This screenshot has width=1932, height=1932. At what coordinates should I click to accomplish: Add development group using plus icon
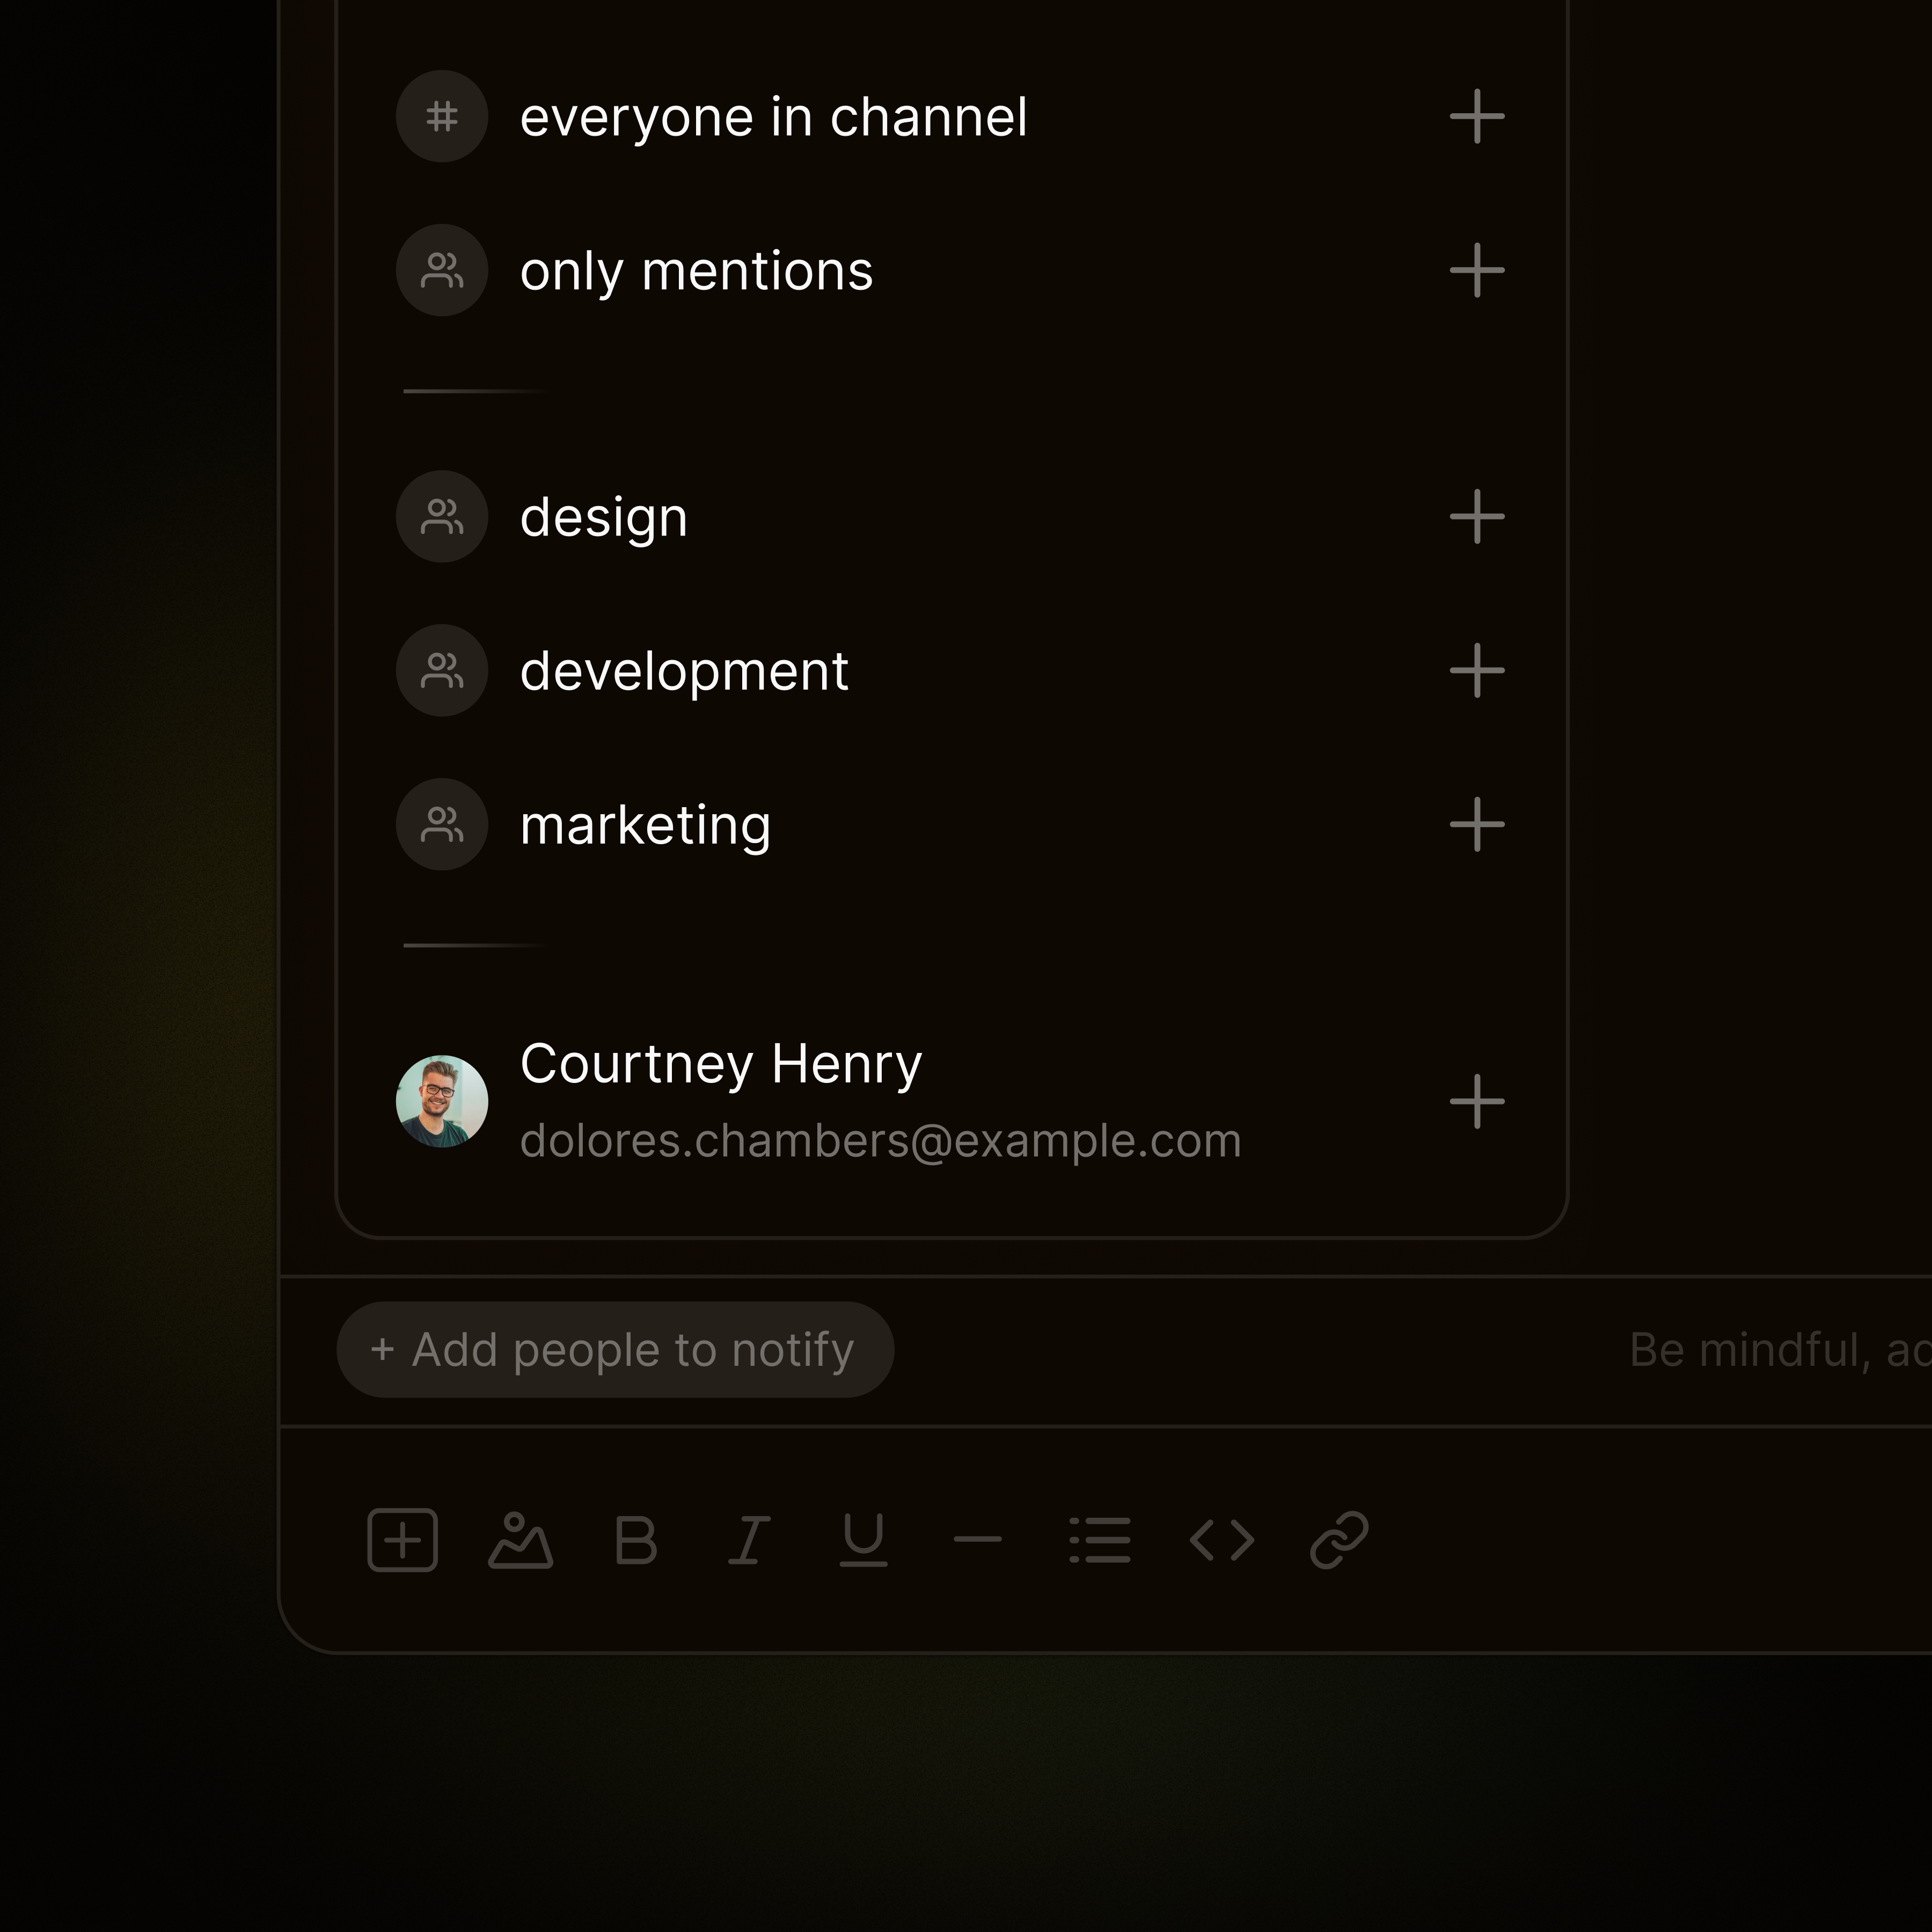click(x=1477, y=670)
